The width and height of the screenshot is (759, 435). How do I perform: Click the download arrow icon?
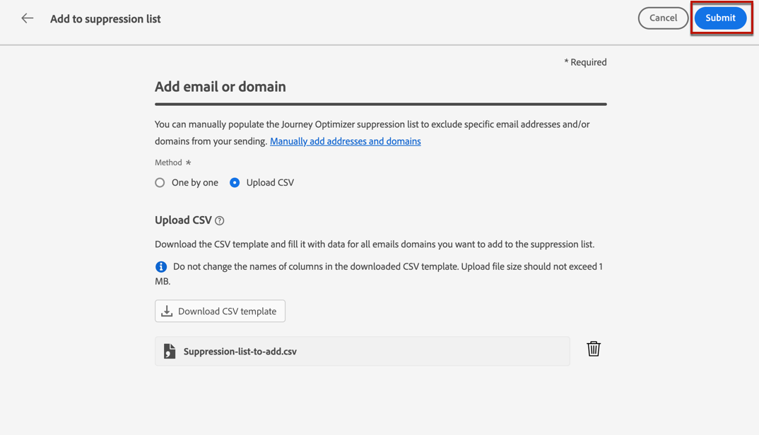pos(167,311)
